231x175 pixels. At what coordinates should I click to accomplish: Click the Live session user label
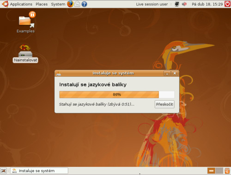click(x=152, y=4)
